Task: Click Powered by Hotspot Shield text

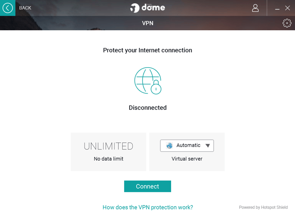Action: click(x=263, y=207)
